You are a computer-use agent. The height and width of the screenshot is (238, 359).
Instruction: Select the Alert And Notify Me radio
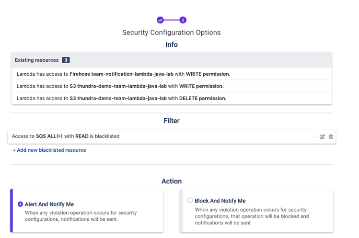point(20,204)
